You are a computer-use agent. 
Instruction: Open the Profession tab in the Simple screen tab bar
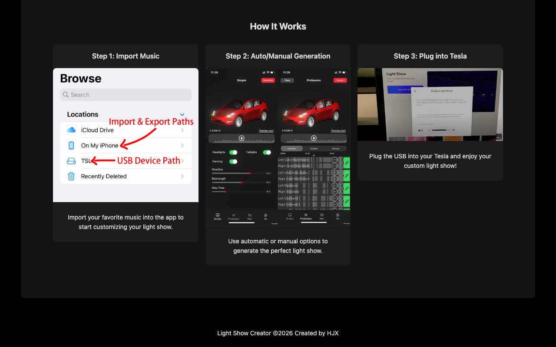(234, 217)
